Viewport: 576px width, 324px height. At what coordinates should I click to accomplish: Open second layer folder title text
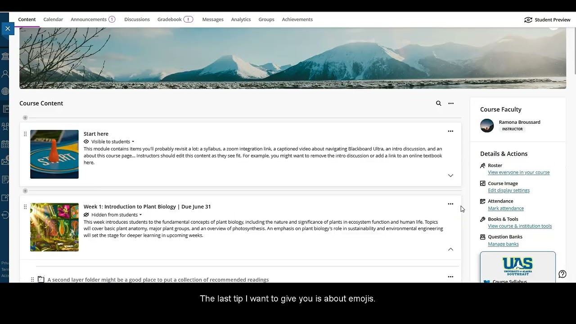coord(158,279)
